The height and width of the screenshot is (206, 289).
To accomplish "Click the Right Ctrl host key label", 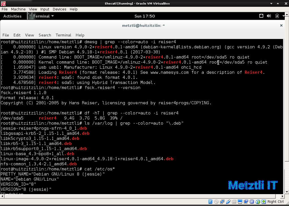I will tap(275, 201).
